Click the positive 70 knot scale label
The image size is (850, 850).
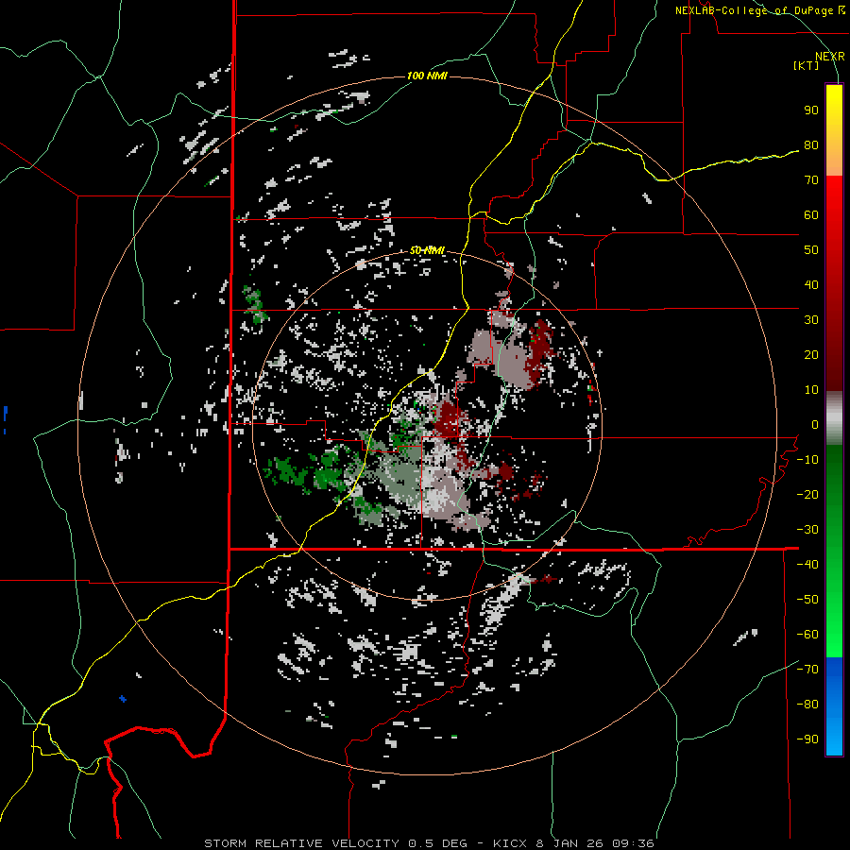tap(811, 180)
